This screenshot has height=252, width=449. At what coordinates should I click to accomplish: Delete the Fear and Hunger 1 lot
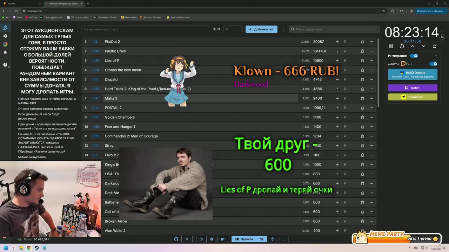coord(362,127)
